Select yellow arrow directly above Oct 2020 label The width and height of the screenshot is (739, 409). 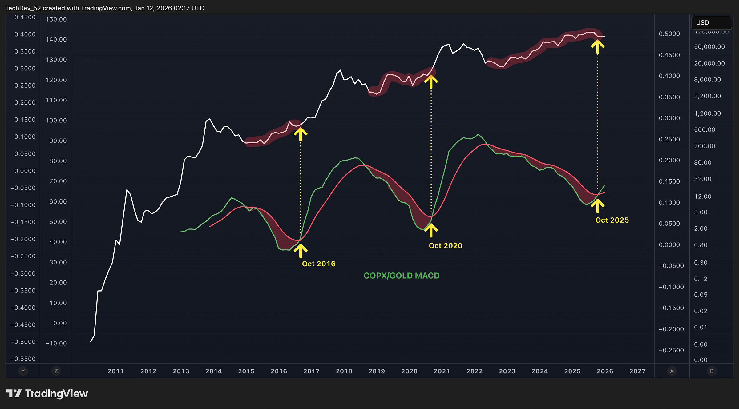(x=431, y=230)
